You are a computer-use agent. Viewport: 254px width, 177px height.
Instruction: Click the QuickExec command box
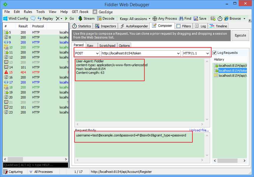(x=35, y=165)
